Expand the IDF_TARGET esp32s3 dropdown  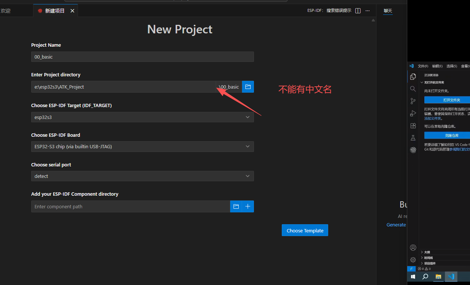point(142,117)
